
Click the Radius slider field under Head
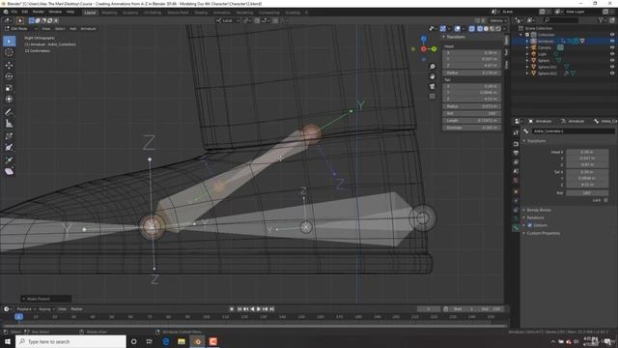[x=472, y=72]
